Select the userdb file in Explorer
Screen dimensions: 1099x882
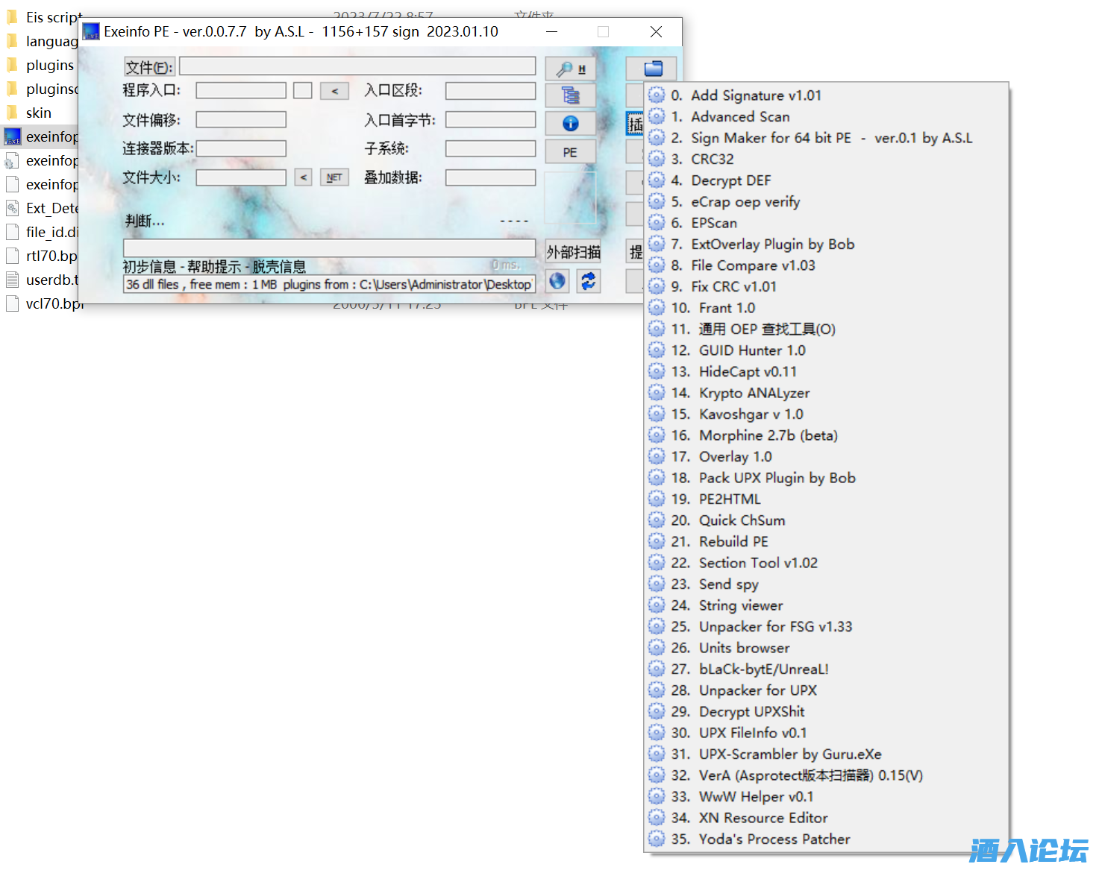point(41,280)
